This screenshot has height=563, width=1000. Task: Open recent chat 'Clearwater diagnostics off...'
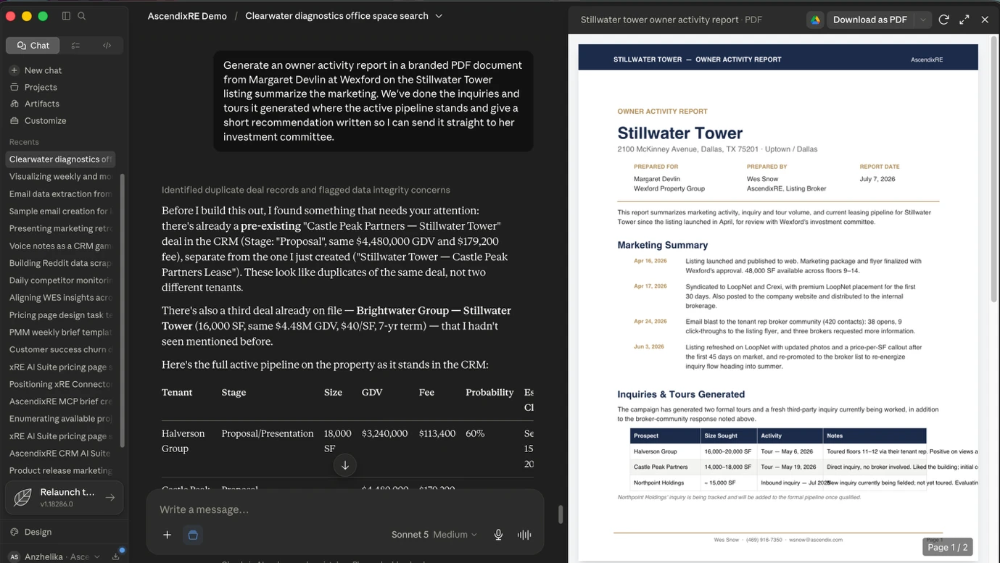60,159
